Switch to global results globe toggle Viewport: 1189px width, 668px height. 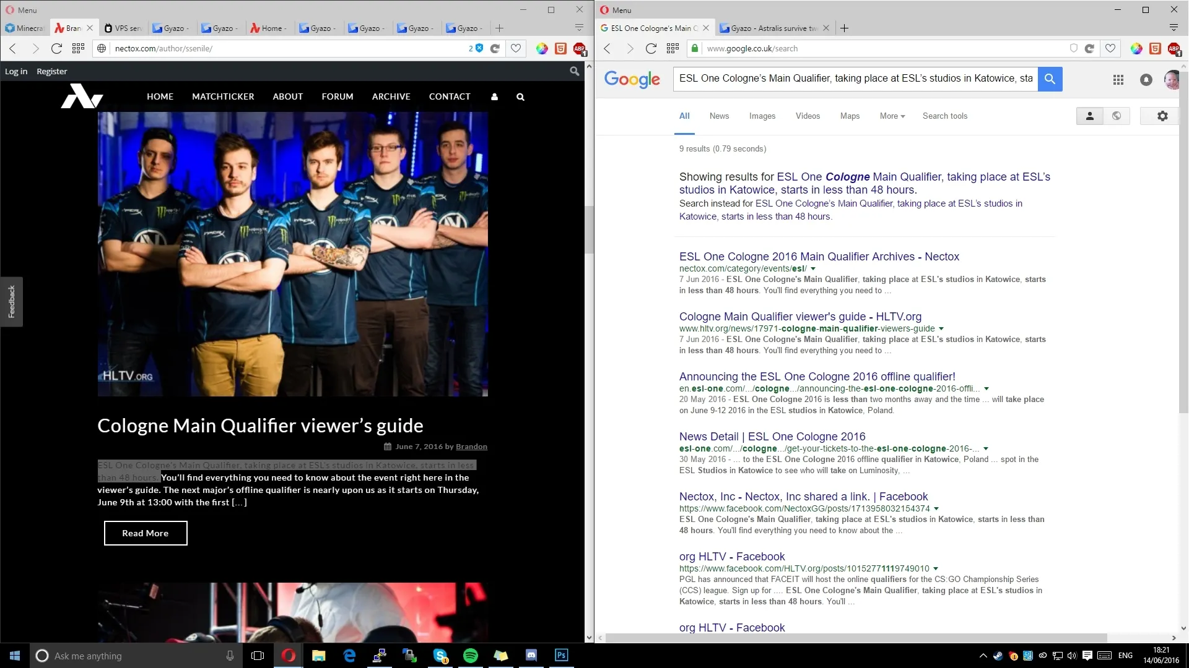click(x=1117, y=116)
